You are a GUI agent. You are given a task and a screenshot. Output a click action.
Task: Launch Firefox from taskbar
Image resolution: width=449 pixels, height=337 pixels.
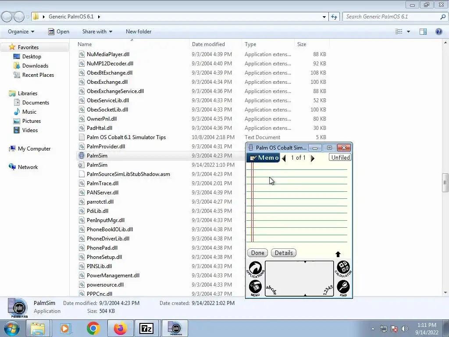click(120, 328)
